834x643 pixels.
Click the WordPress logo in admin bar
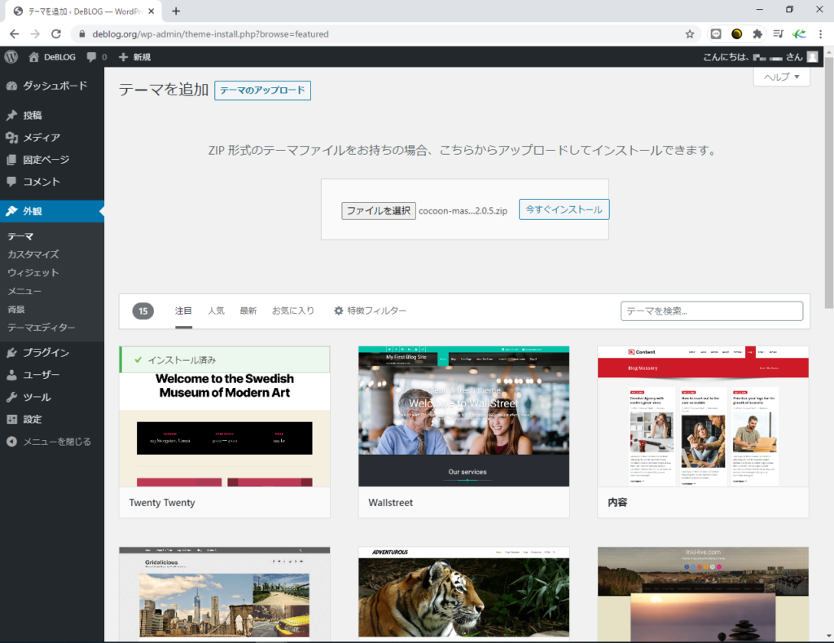point(11,56)
